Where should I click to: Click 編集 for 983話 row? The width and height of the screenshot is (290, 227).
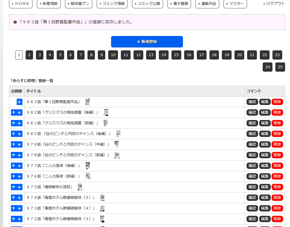point(265,102)
